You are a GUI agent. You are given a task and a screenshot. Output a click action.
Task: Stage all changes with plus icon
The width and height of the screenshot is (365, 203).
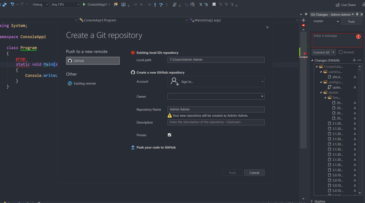[354, 60]
